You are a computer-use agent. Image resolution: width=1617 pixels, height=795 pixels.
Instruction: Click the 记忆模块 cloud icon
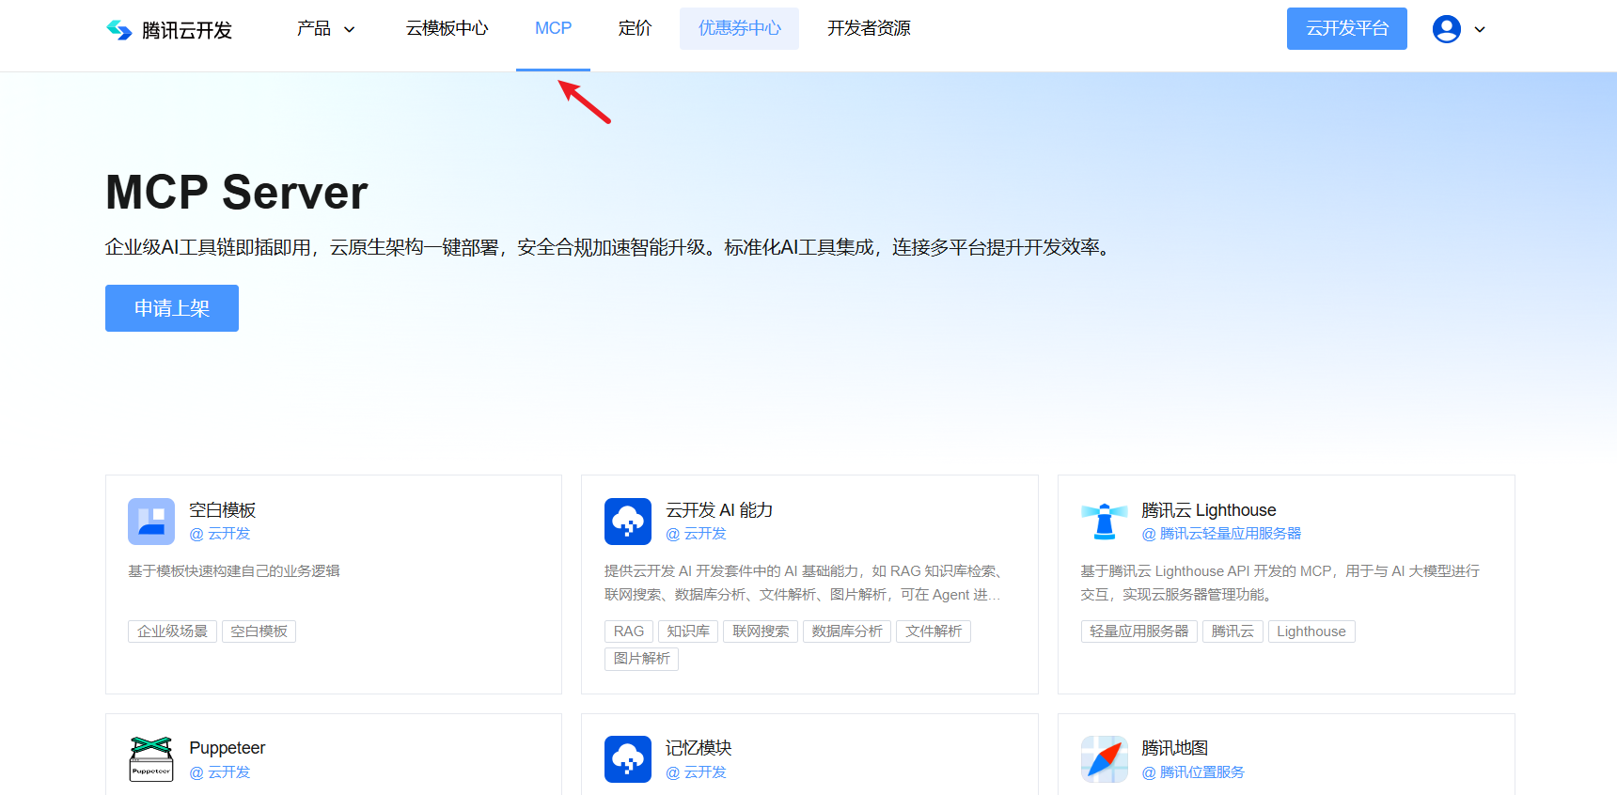(x=628, y=759)
